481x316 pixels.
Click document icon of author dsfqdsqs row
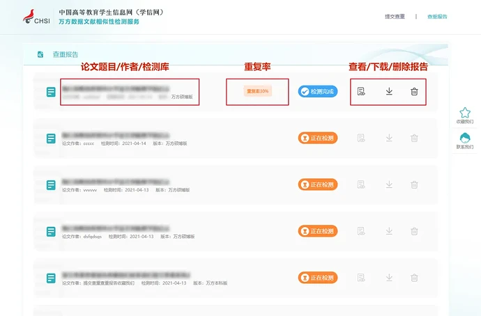point(51,232)
